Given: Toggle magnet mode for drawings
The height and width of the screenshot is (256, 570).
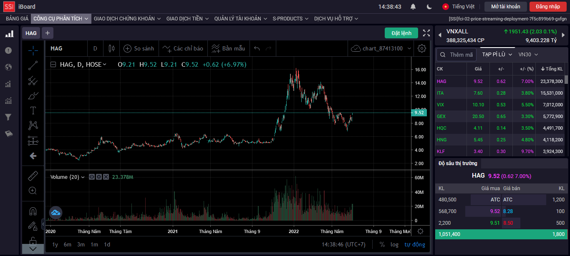Looking at the screenshot, I should point(33,211).
